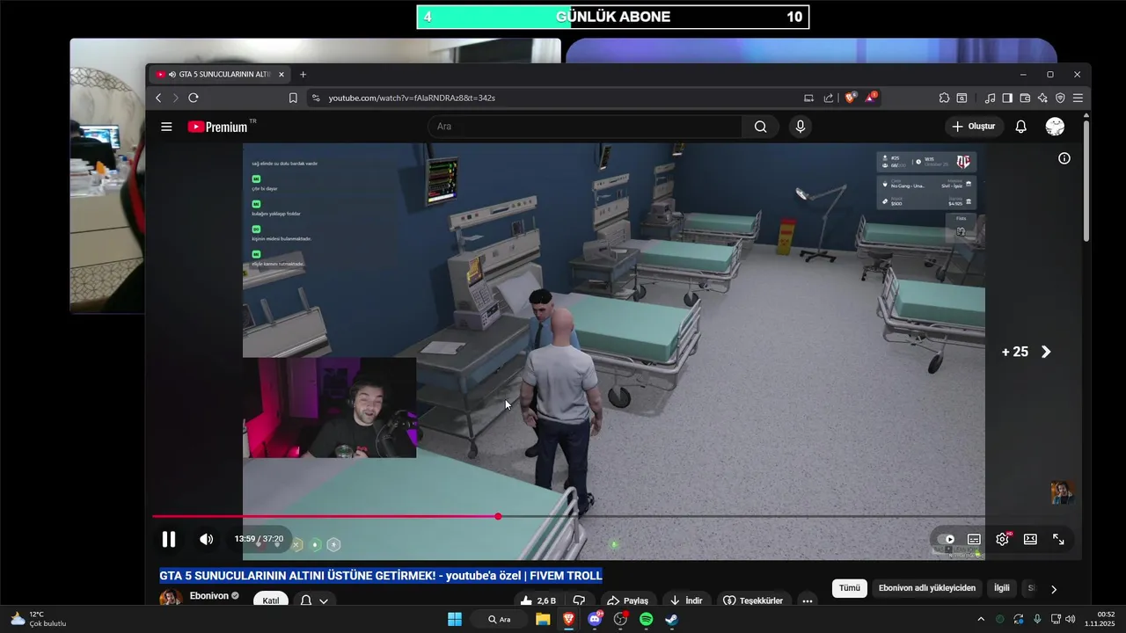Click channel watermark thumbnail in video
1126x633 pixels.
(x=1063, y=492)
